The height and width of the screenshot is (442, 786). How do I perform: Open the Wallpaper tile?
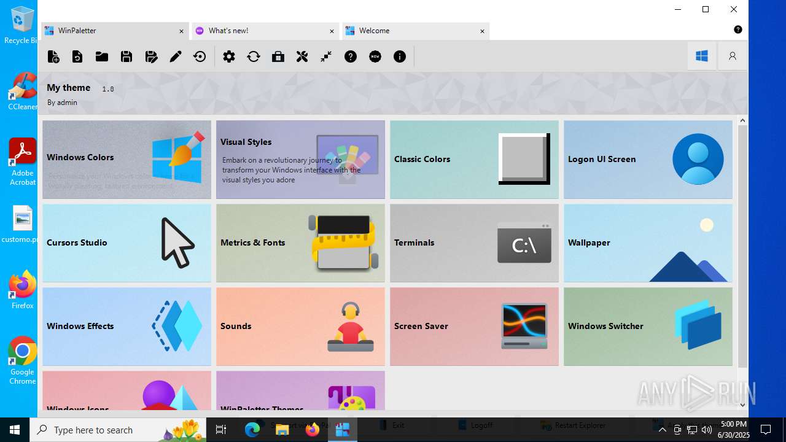click(x=648, y=243)
